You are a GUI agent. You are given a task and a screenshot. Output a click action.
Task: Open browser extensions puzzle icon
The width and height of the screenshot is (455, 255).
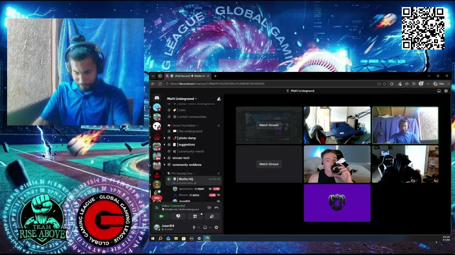click(392, 84)
